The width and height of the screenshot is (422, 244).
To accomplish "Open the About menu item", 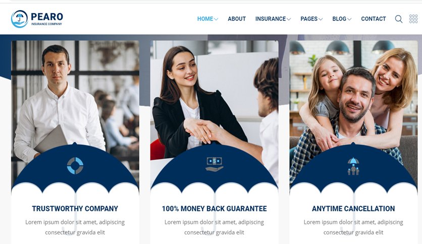I will click(237, 19).
